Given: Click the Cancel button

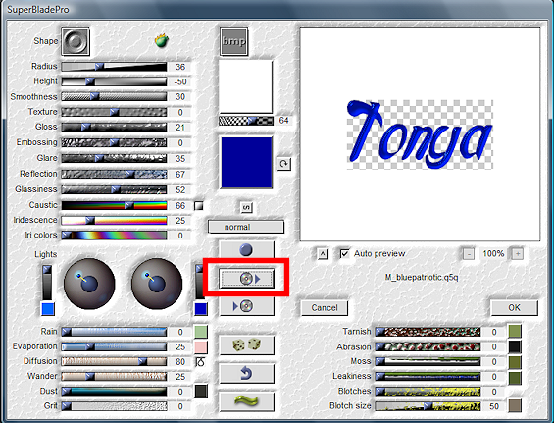Looking at the screenshot, I should [325, 308].
